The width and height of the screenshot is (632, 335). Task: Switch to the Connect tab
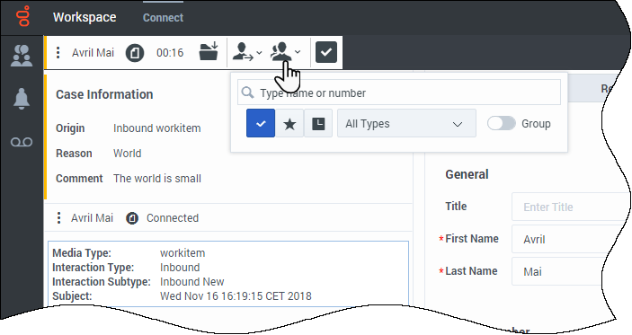[163, 18]
